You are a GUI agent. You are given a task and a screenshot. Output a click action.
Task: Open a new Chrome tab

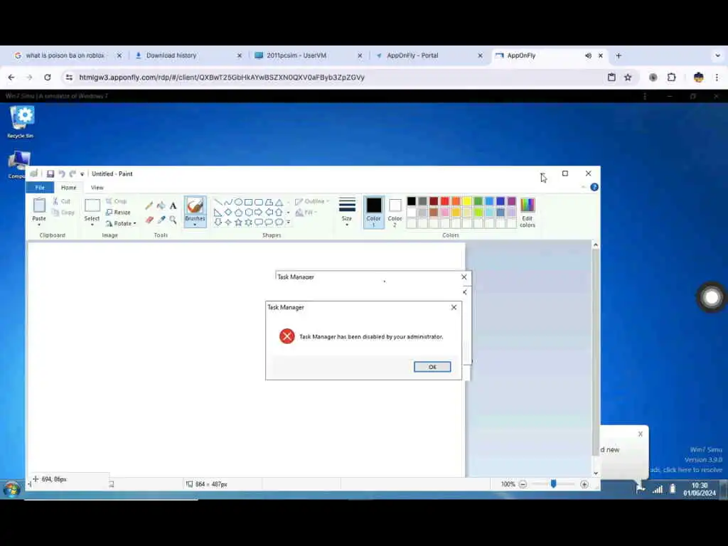tap(619, 55)
